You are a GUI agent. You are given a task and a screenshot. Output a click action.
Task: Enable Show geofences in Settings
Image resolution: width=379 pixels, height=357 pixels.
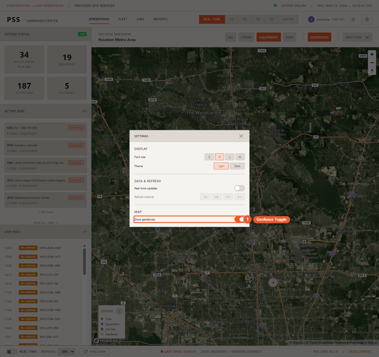pyautogui.click(x=239, y=219)
